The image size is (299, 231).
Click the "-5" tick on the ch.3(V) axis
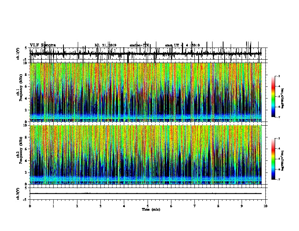click(25, 200)
